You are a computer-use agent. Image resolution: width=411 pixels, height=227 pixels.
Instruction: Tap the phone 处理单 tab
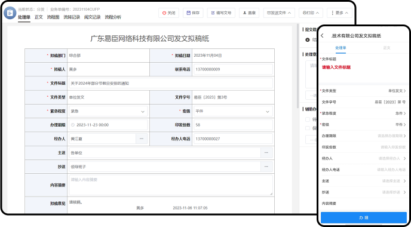click(341, 48)
